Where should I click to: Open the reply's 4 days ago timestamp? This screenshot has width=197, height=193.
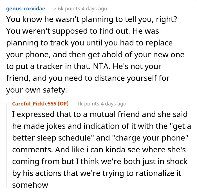point(113,104)
